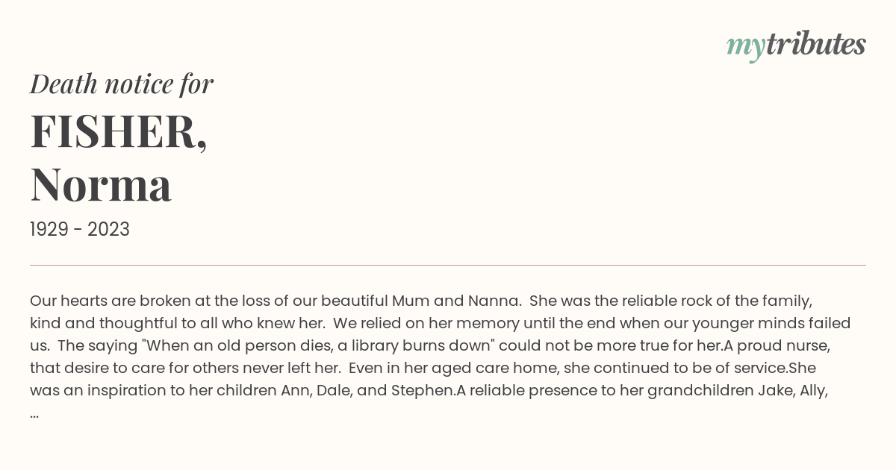This screenshot has height=470, width=896.
Task: Click the horizontal divider line
Action: coord(448,265)
